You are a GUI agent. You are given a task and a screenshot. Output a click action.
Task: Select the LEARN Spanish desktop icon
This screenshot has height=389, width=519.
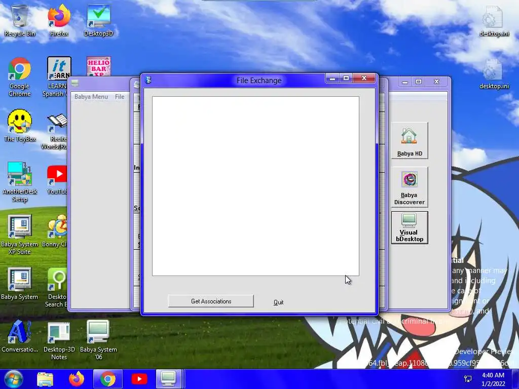[57, 77]
